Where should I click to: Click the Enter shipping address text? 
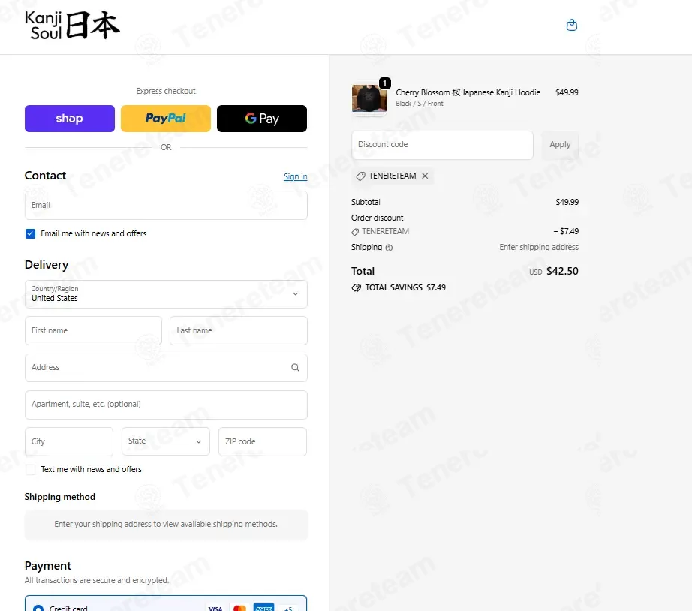538,247
